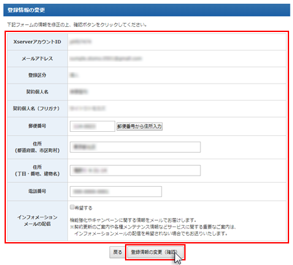Click the blurred Xserver account ID value
This screenshot has height=265, width=293.
(x=80, y=42)
